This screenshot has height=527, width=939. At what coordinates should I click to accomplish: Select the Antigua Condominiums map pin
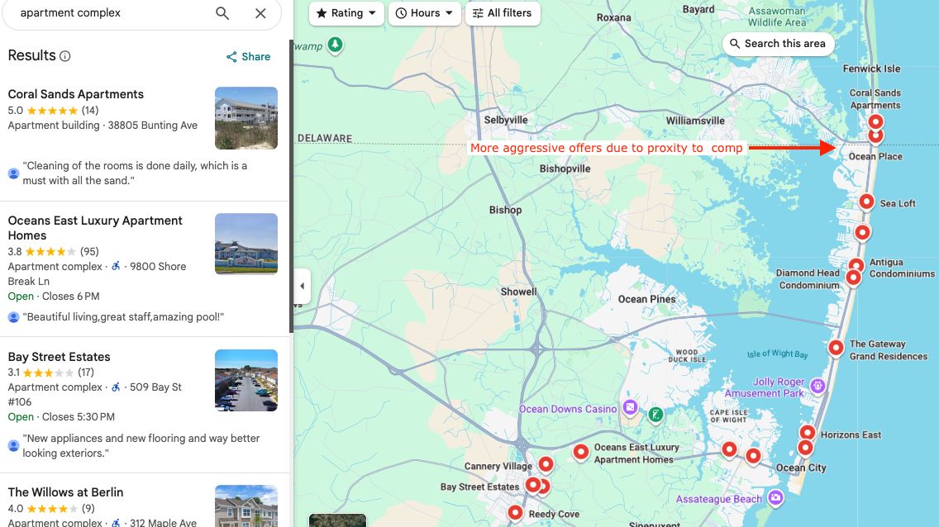(x=856, y=265)
